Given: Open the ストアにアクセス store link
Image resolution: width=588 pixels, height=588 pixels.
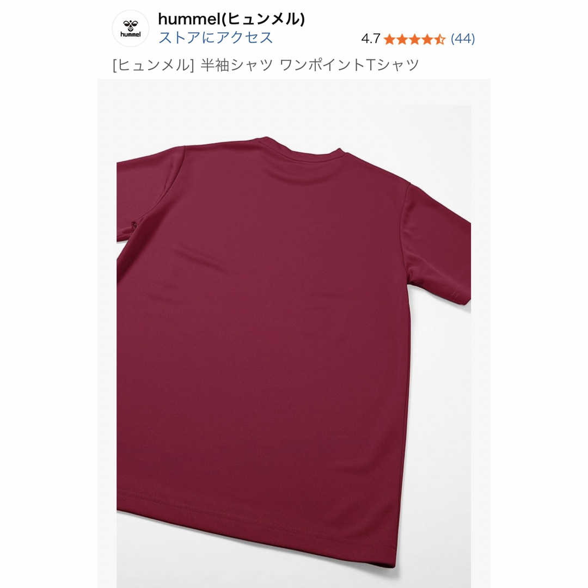Looking at the screenshot, I should click(216, 38).
